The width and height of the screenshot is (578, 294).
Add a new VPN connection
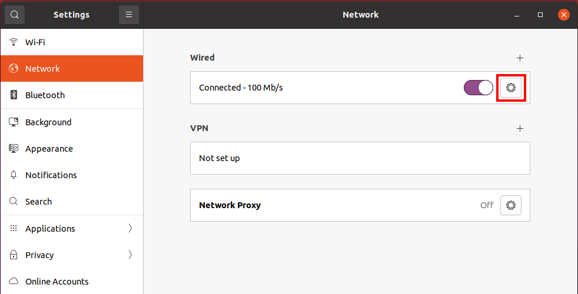pyautogui.click(x=520, y=128)
